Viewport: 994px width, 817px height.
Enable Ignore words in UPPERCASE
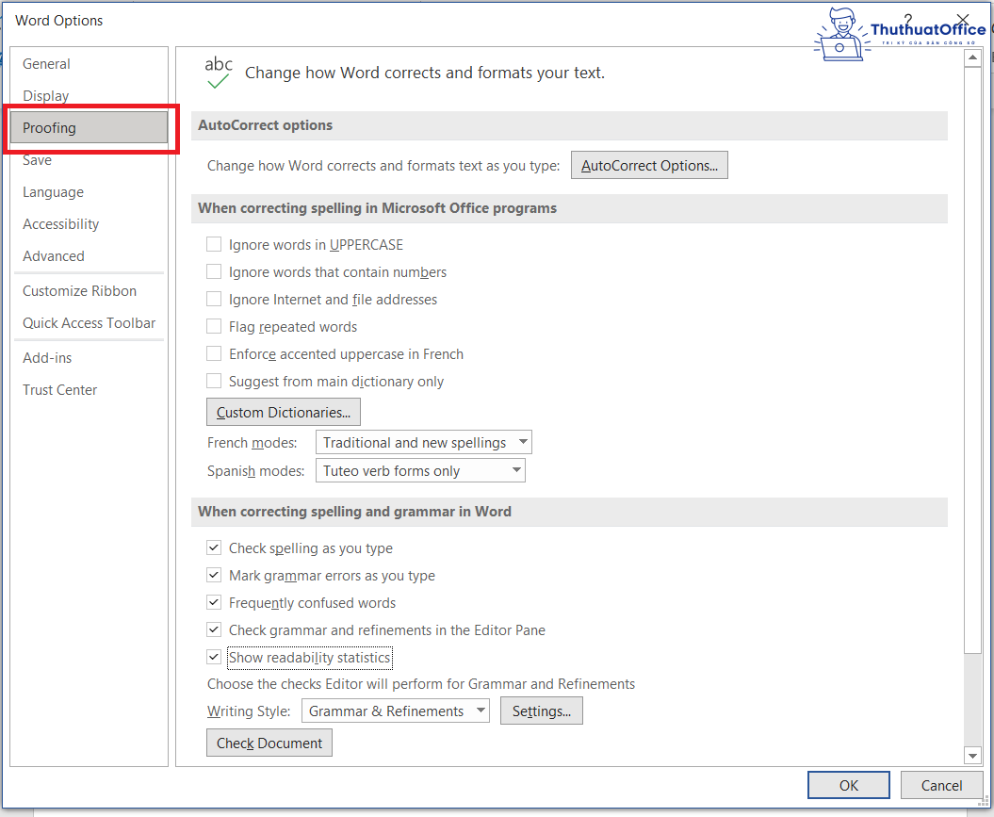click(x=214, y=245)
